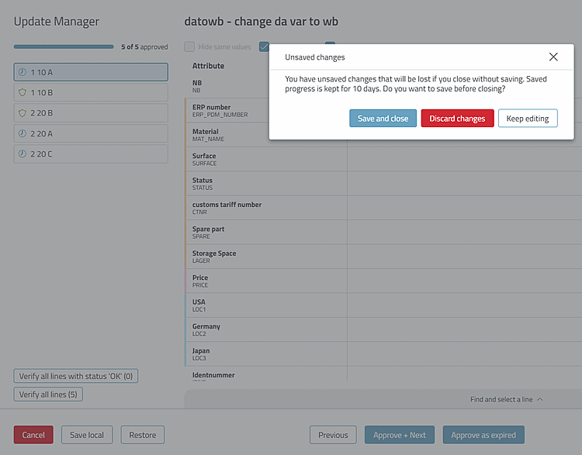Click the Japan LOC3 attribute row

click(383, 354)
